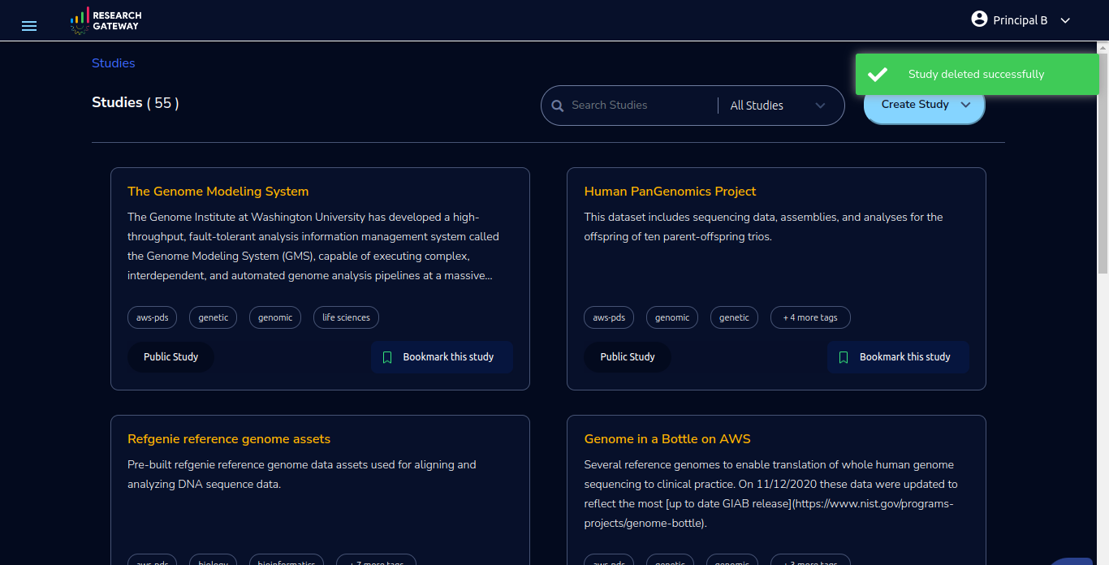The image size is (1109, 565).
Task: Click the page vertical scrollbar
Action: 1103,162
